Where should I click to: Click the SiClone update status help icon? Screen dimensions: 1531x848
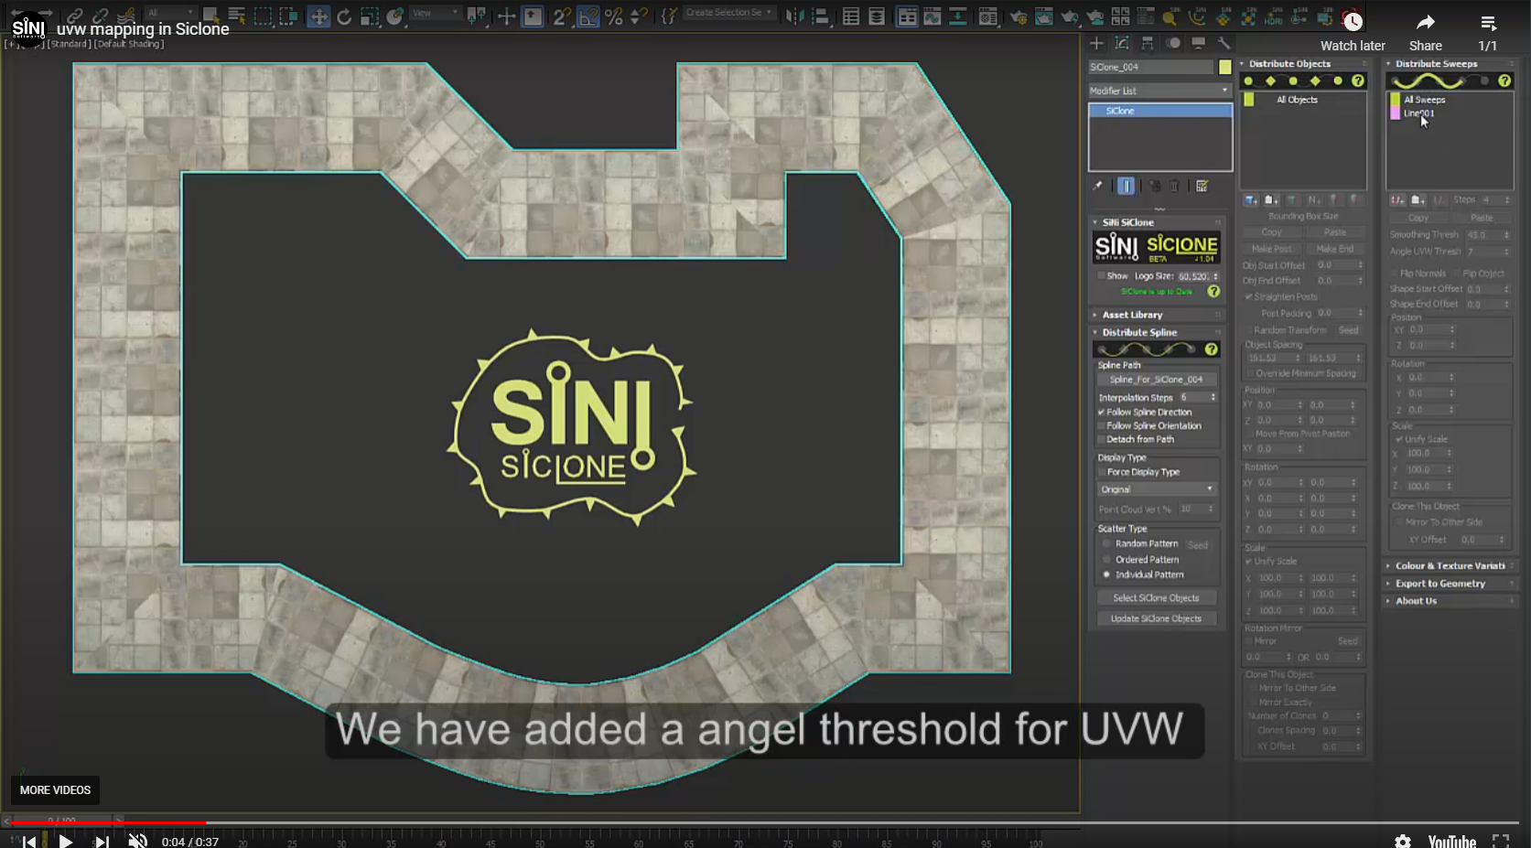click(1213, 292)
